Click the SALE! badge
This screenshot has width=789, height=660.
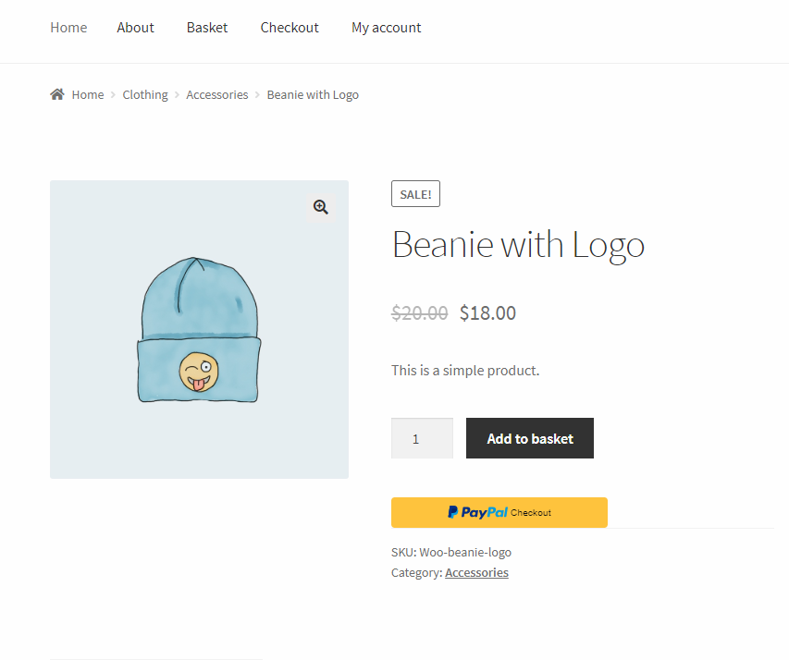click(415, 194)
